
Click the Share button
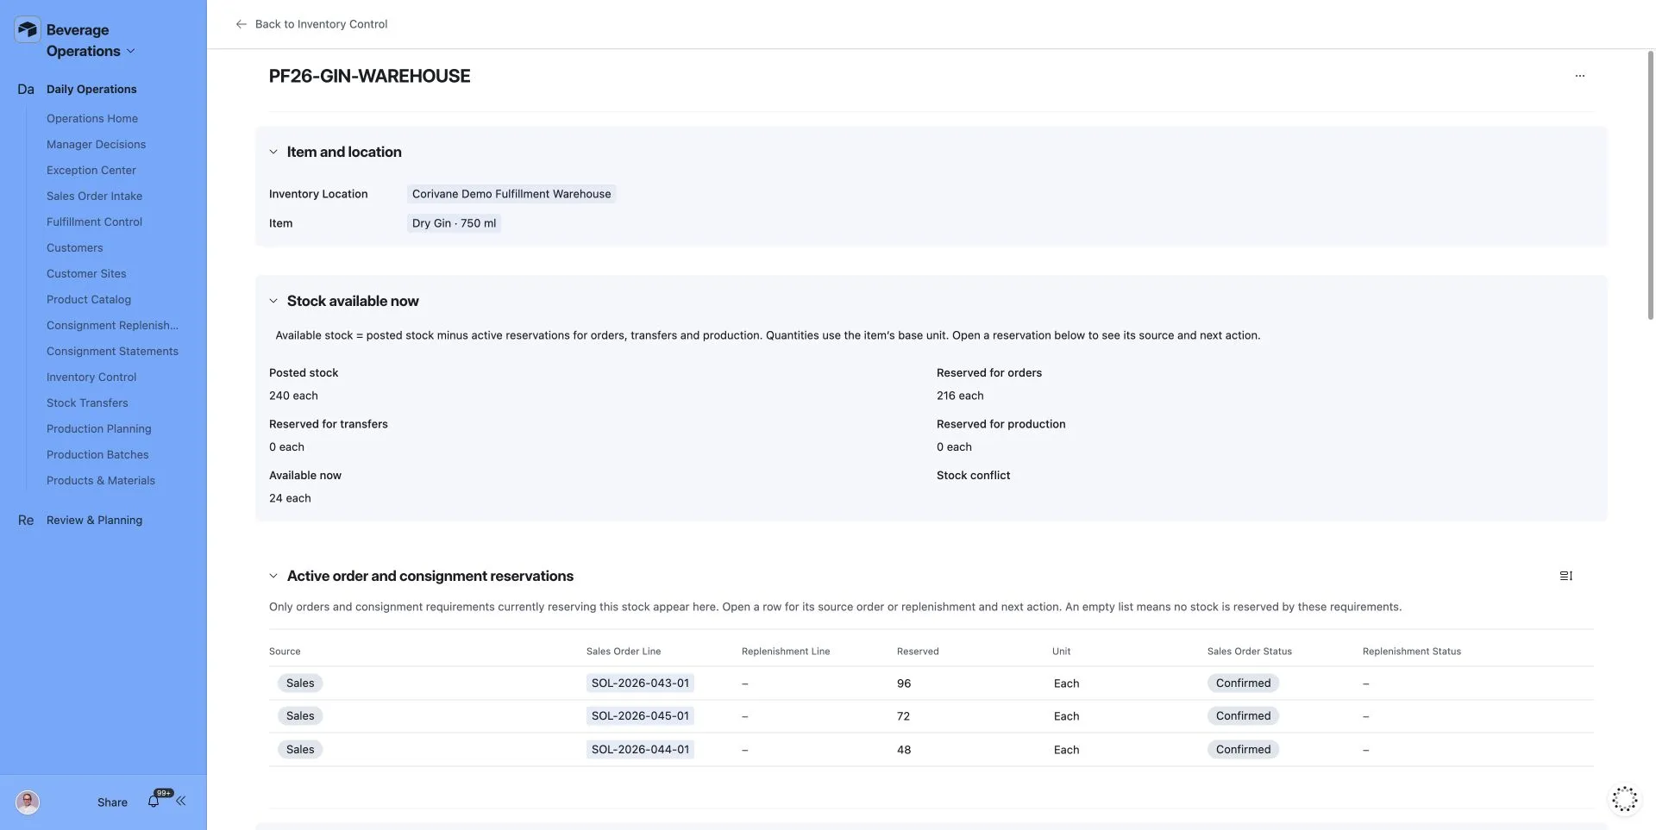[112, 802]
